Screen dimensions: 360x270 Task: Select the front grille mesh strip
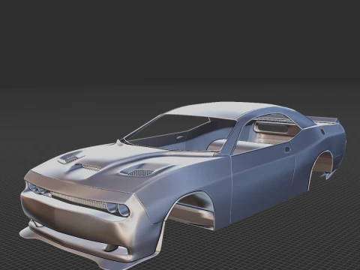coord(79,200)
